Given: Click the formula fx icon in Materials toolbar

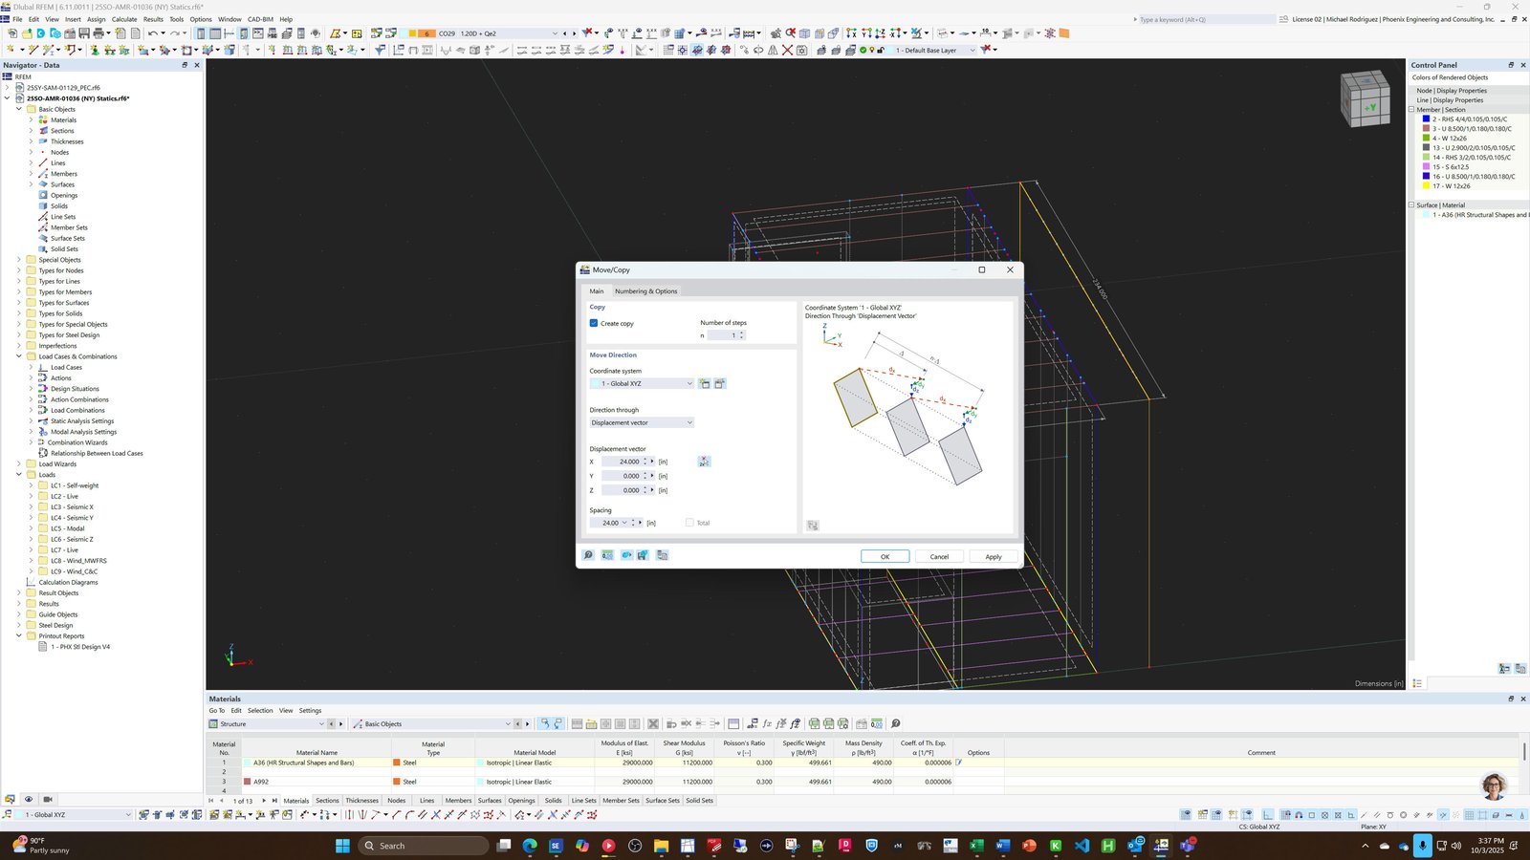Looking at the screenshot, I should tap(767, 723).
